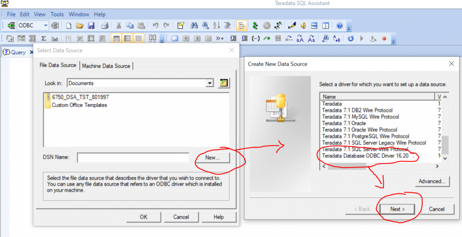462x237 pixels.
Task: Toggle the highlighted Explorer tree icon
Action: pyautogui.click(x=242, y=26)
